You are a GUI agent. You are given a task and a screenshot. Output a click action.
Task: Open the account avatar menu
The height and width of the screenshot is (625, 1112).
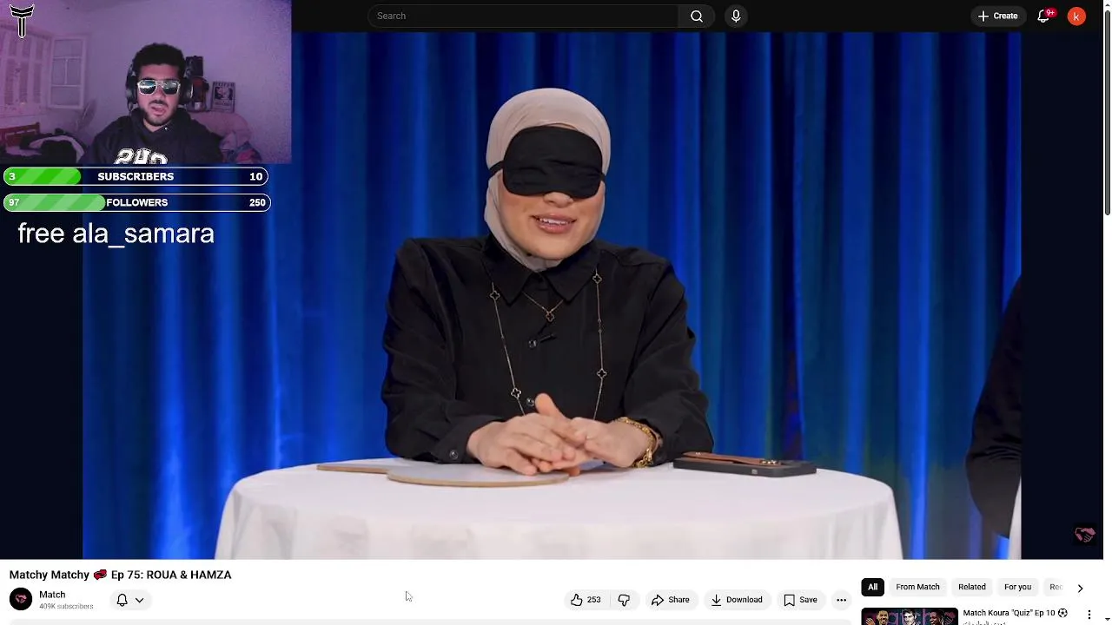coord(1076,16)
